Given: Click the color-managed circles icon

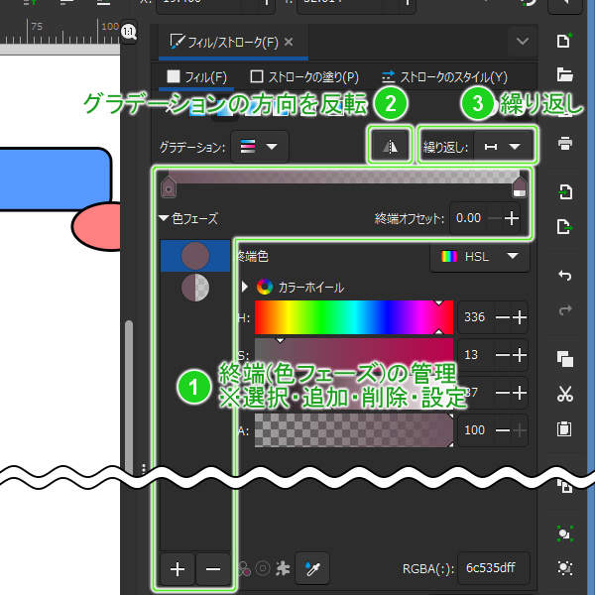Looking at the screenshot, I should (x=245, y=568).
